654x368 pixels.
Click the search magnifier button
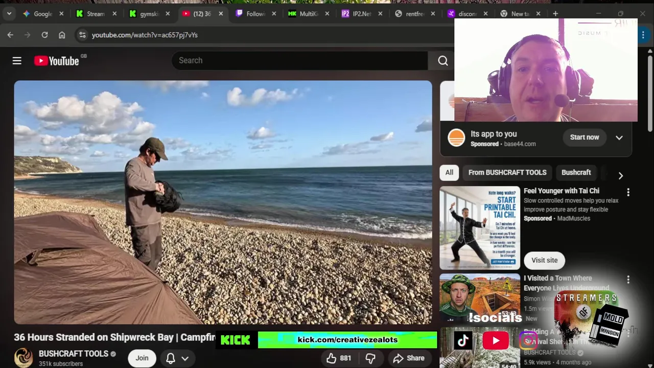pyautogui.click(x=443, y=61)
